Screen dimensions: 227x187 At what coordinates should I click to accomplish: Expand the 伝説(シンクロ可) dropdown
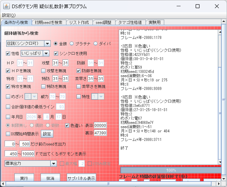click(x=47, y=43)
